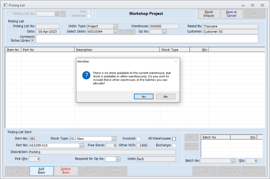
Task: Click No in the Aerotrac dialog
Action: click(x=166, y=96)
